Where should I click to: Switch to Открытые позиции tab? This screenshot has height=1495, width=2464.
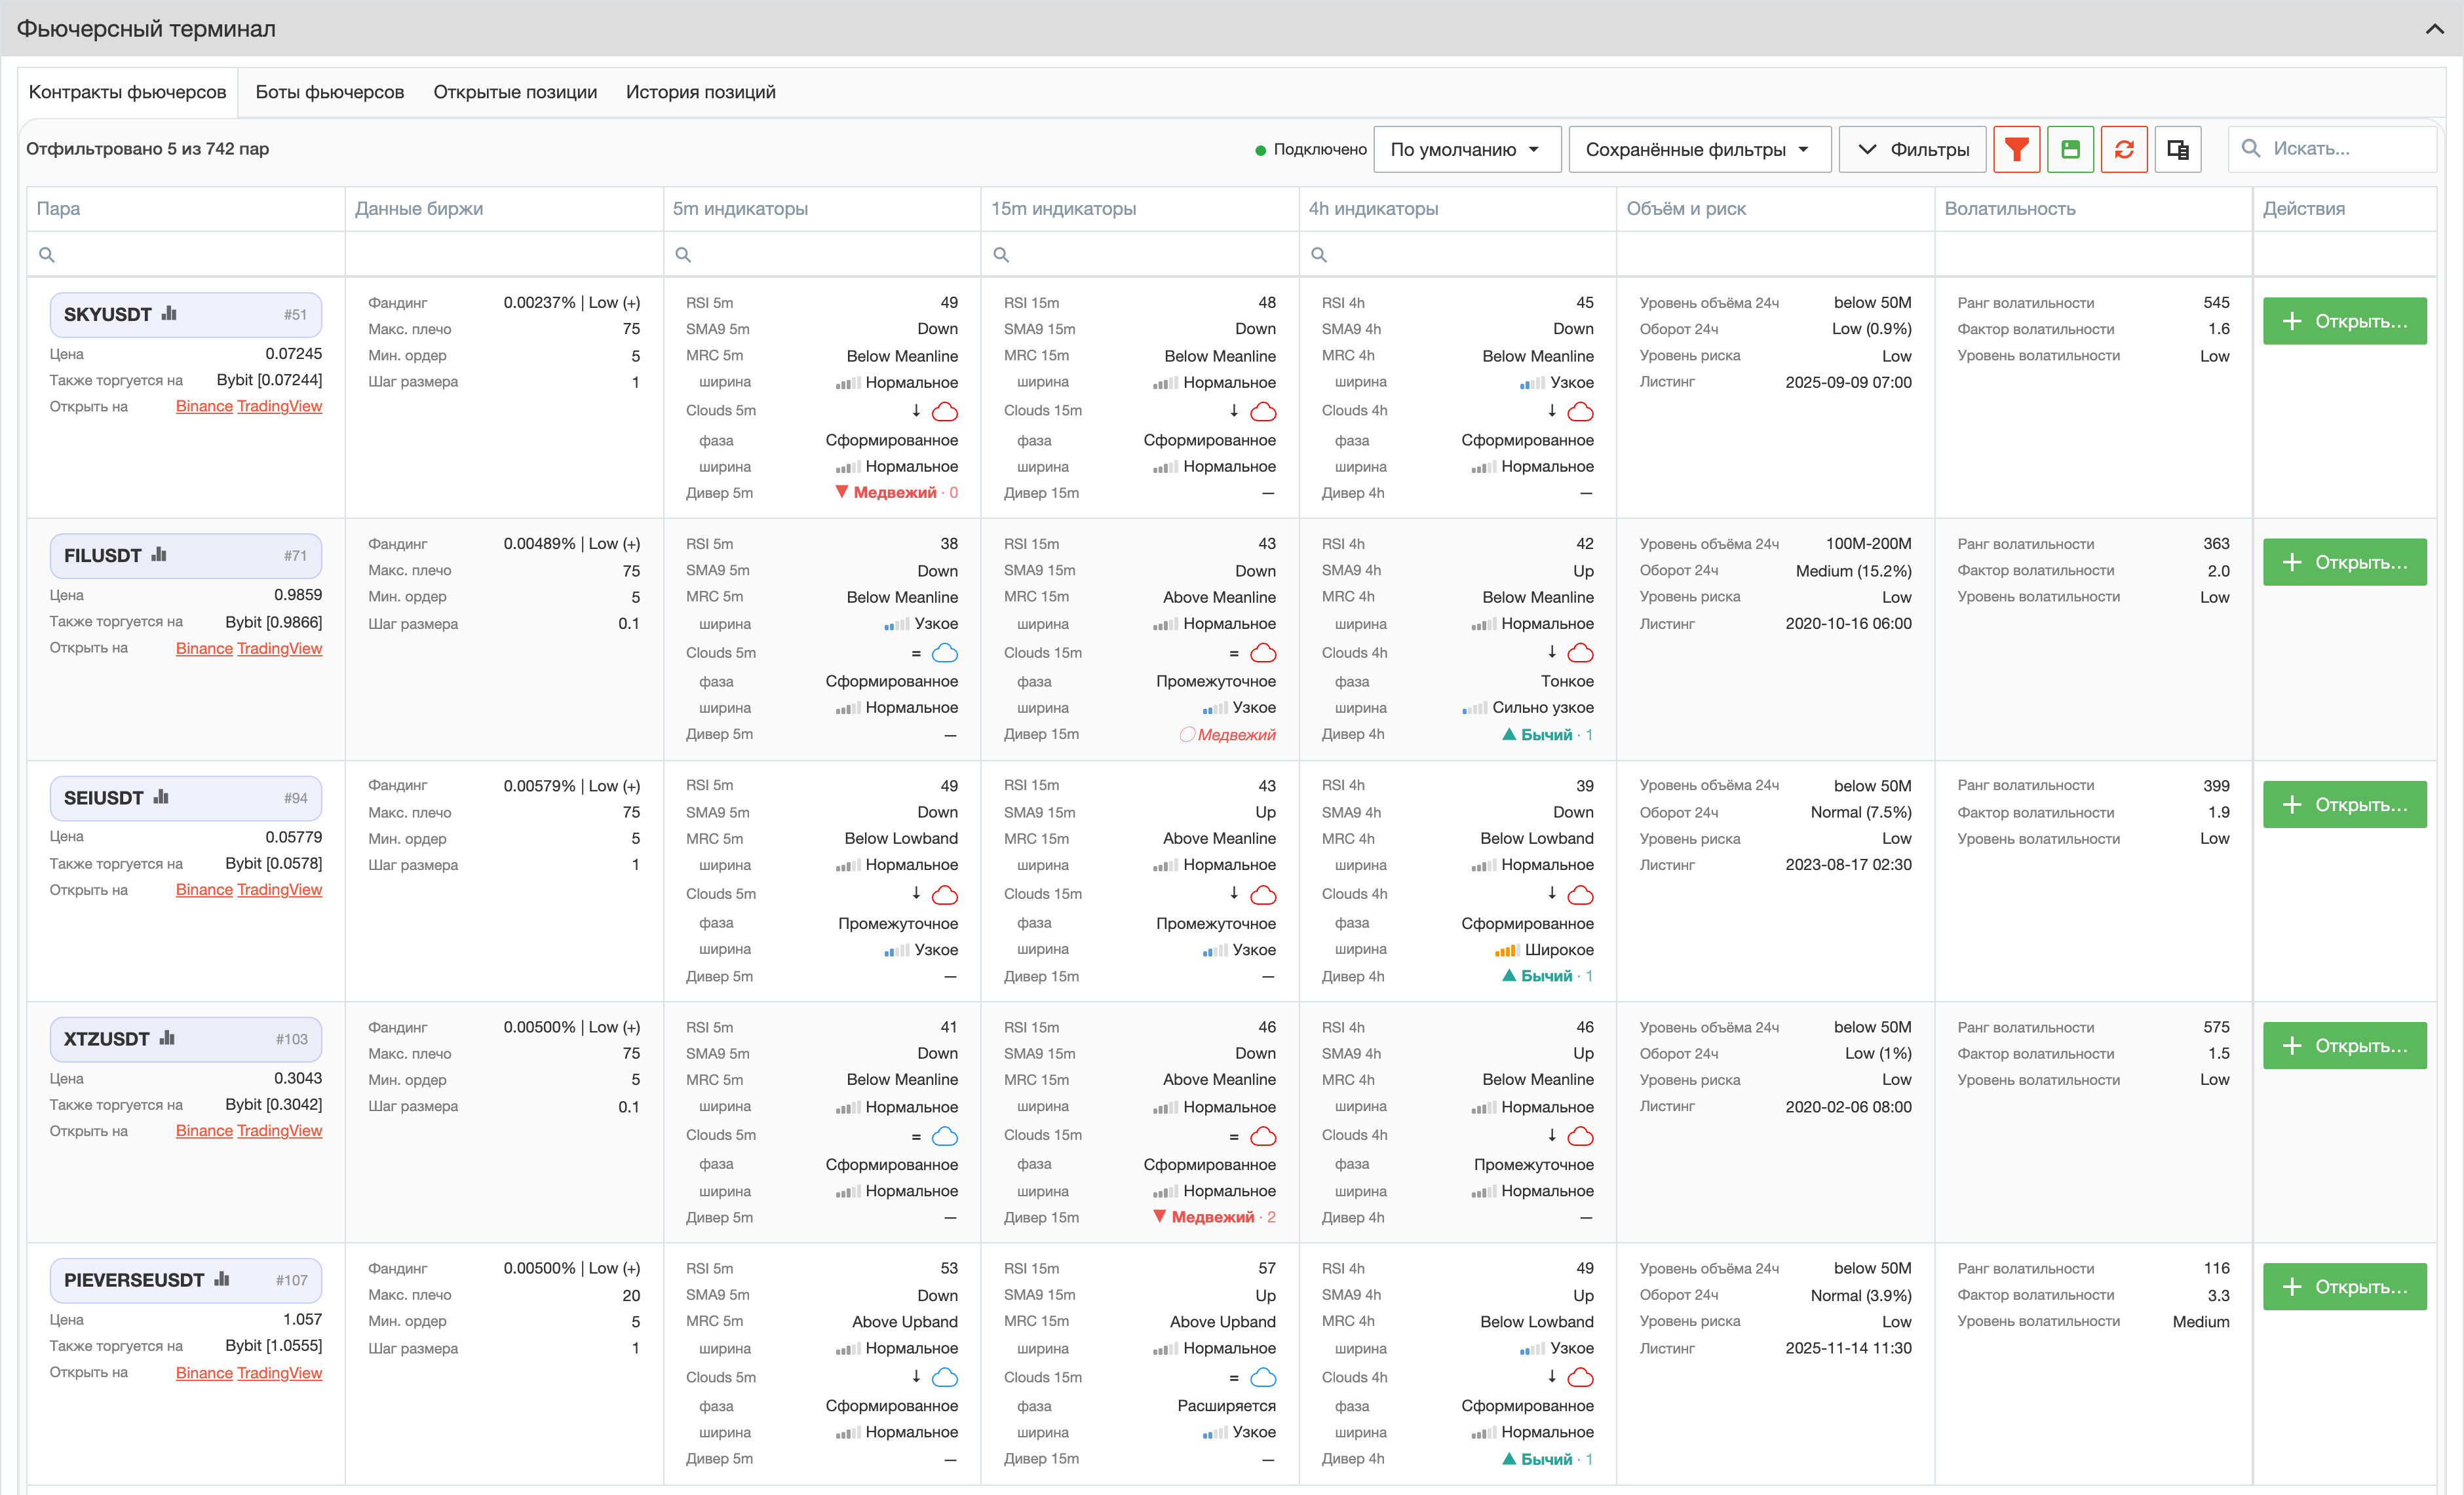pyautogui.click(x=515, y=92)
